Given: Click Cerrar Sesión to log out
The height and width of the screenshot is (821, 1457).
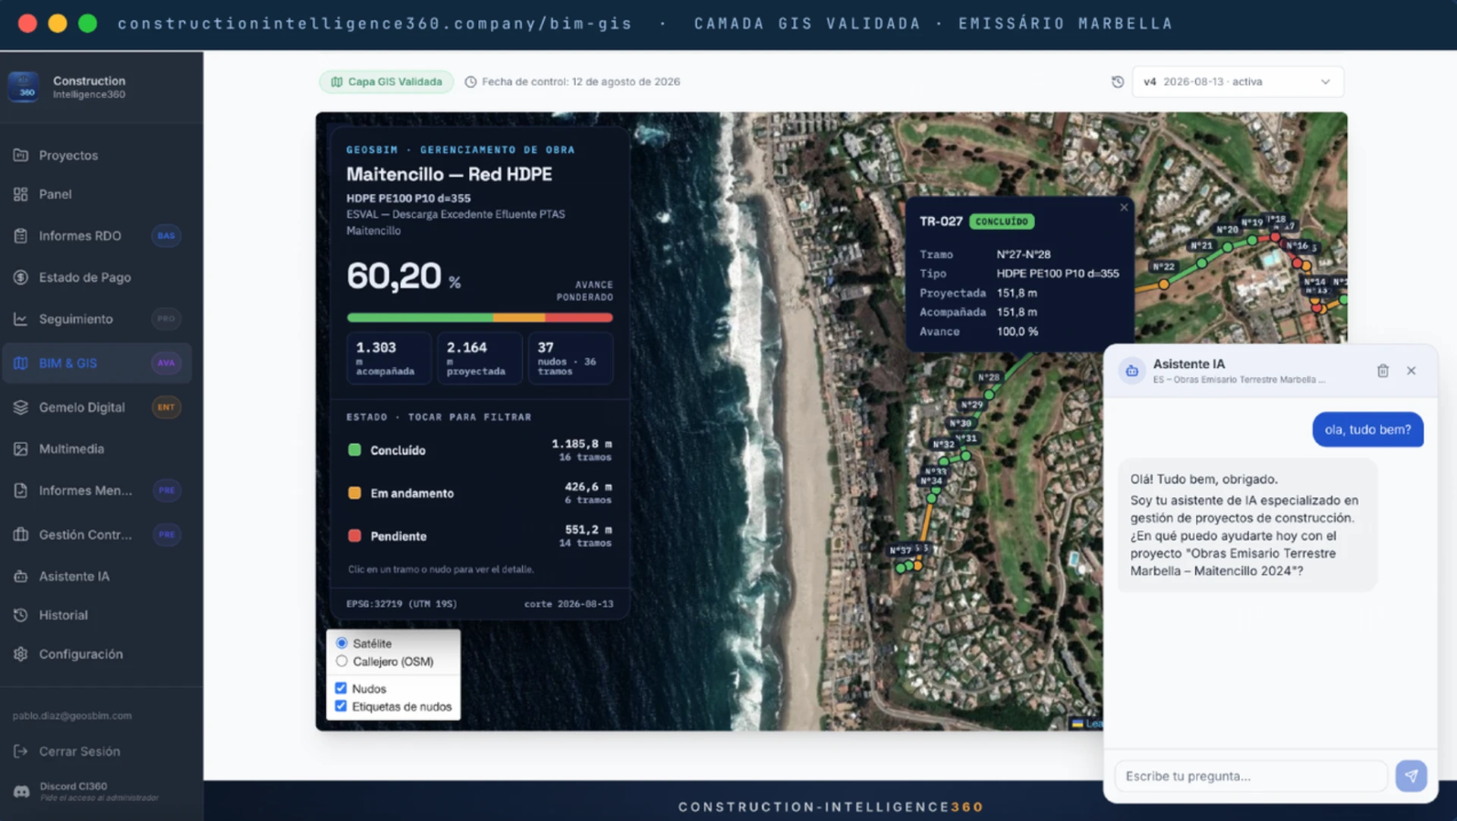Looking at the screenshot, I should coord(79,751).
